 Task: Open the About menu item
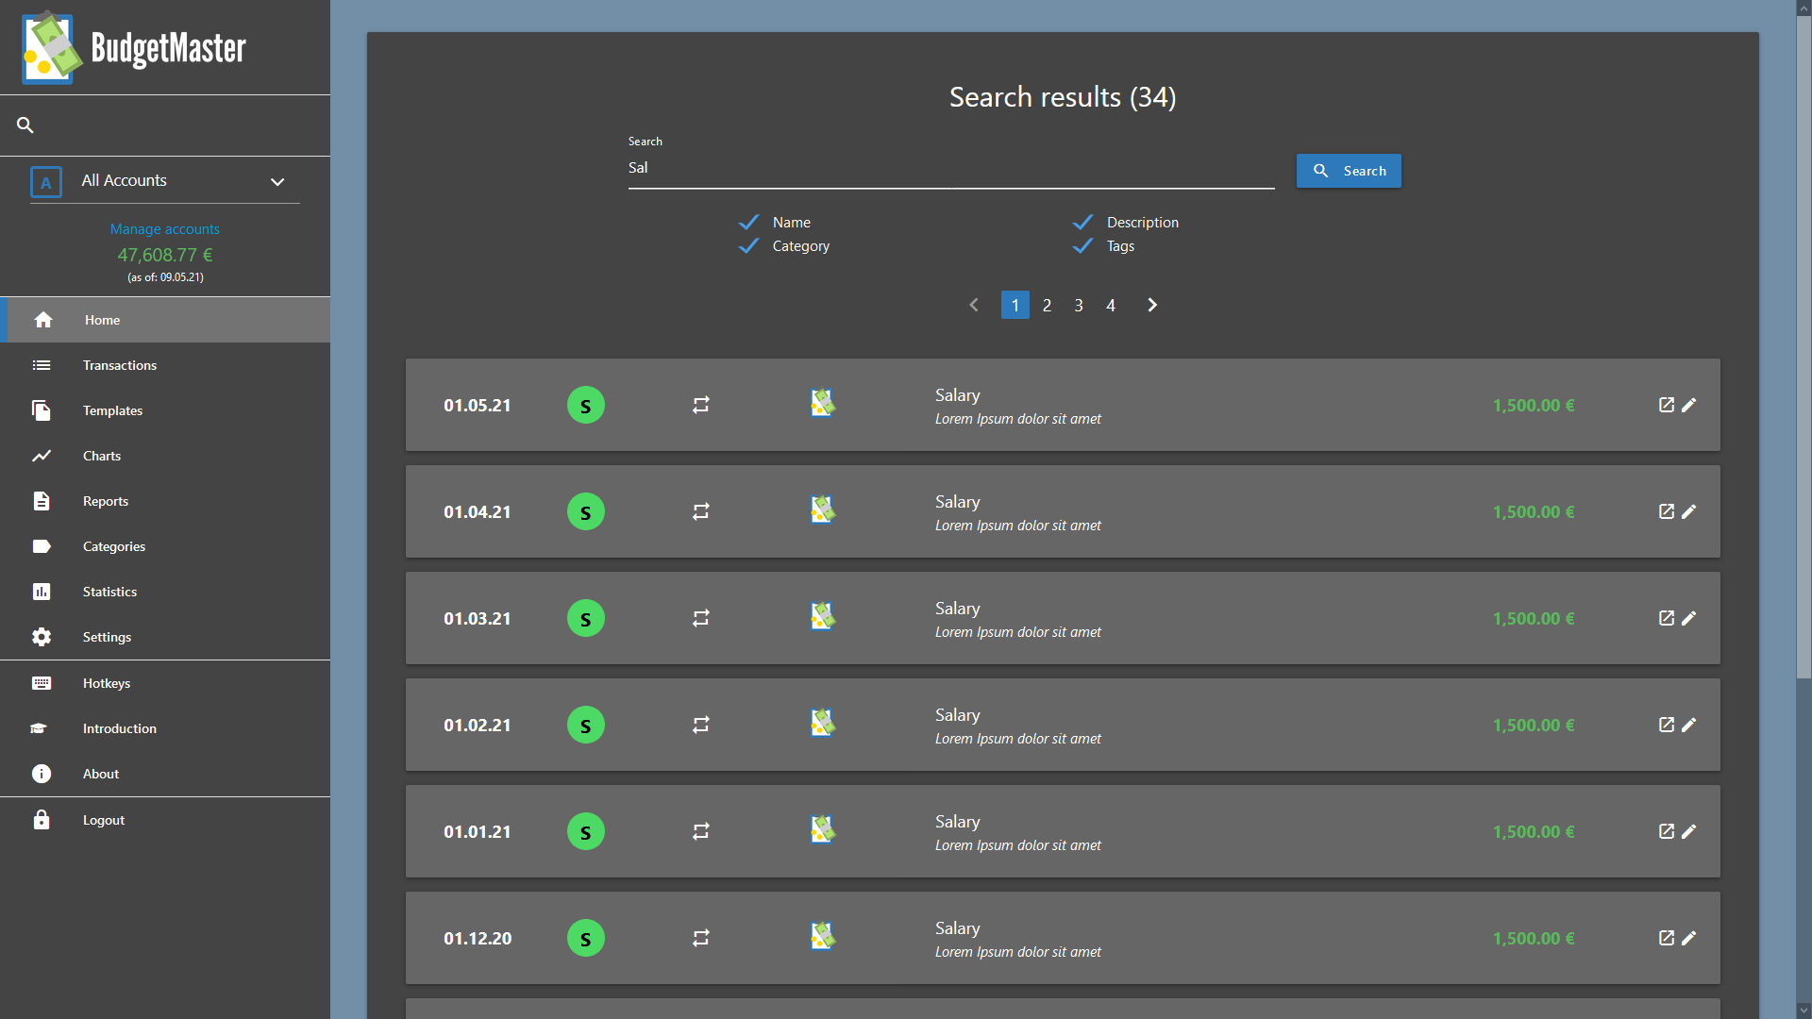click(165, 774)
